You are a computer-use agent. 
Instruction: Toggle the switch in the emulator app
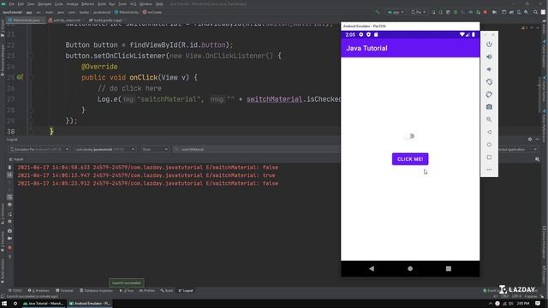click(409, 136)
